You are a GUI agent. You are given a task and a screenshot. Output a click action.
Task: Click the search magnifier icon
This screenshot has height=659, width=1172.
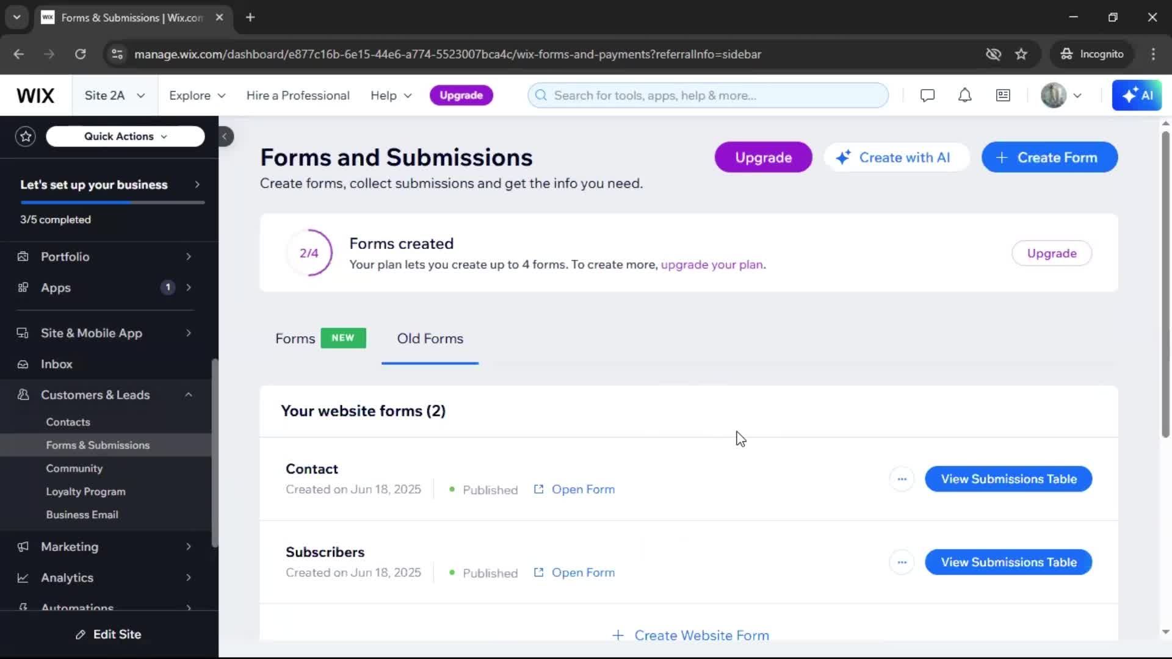(541, 95)
